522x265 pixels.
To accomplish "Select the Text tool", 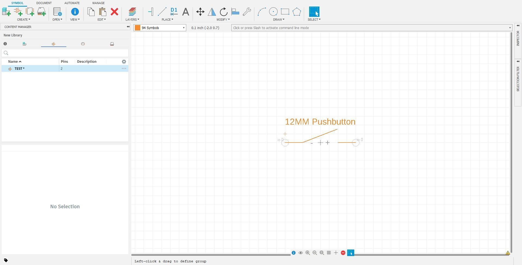I will point(186,12).
